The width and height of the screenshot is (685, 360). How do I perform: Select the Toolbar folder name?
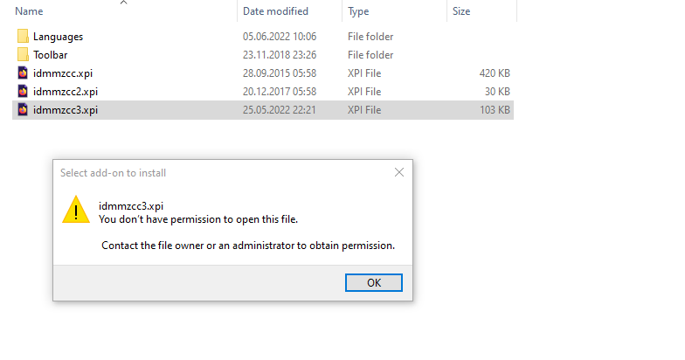(51, 55)
